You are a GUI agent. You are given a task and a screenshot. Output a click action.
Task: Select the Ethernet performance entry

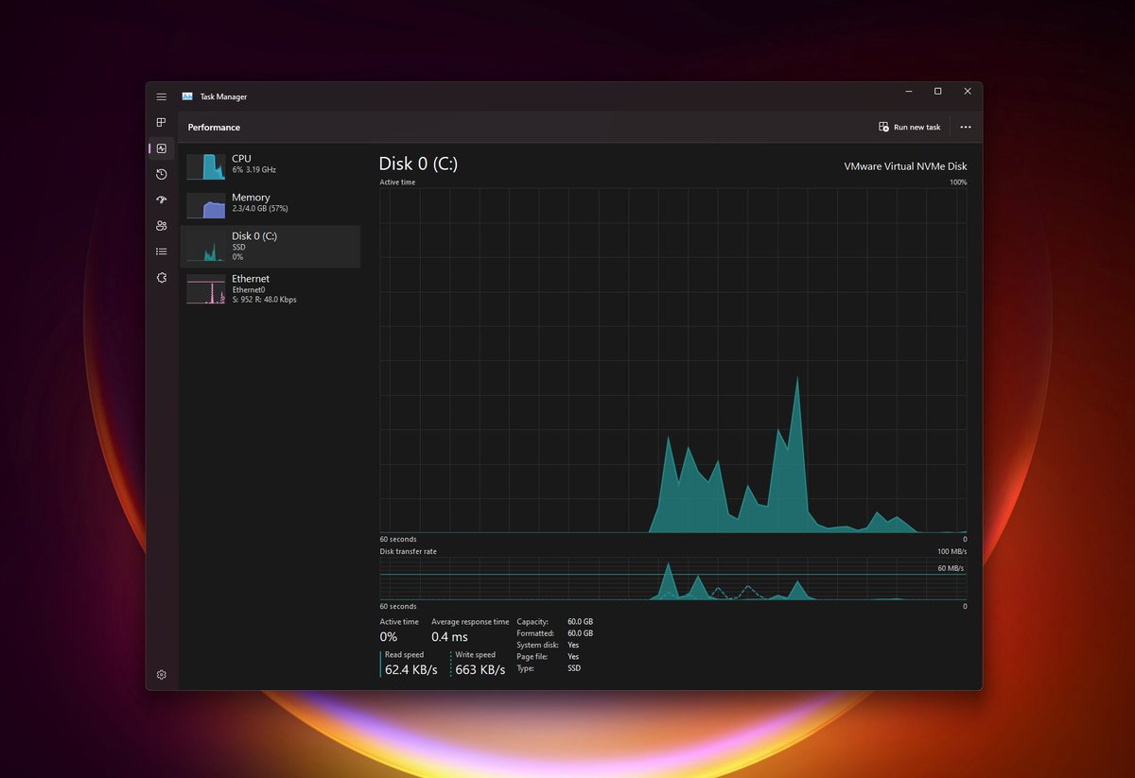pos(271,289)
